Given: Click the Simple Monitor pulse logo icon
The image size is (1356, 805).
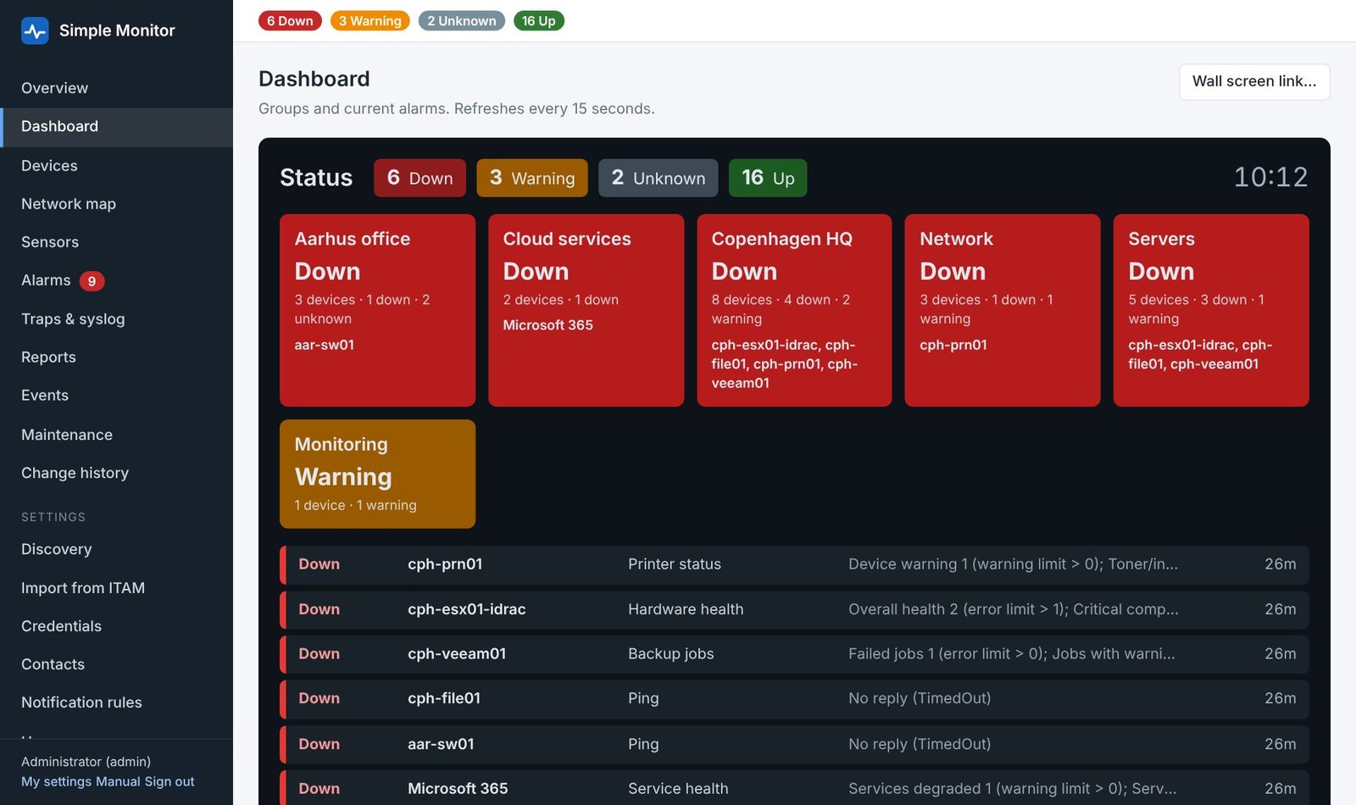Looking at the screenshot, I should click(35, 31).
